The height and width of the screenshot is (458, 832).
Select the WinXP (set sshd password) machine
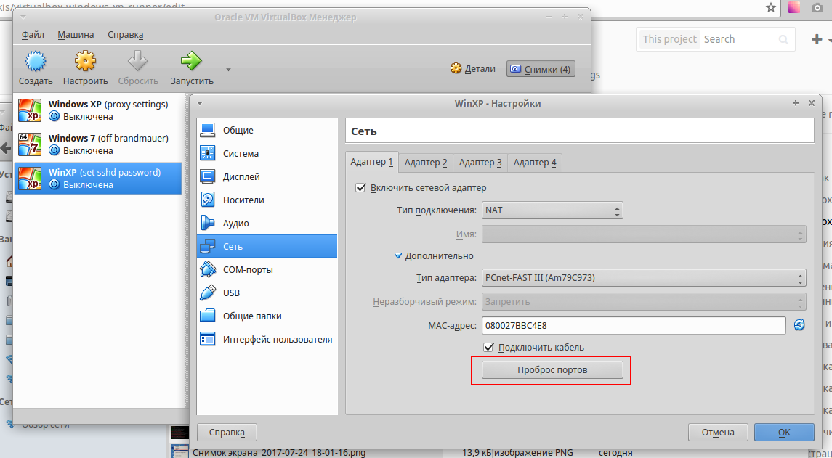tap(98, 178)
